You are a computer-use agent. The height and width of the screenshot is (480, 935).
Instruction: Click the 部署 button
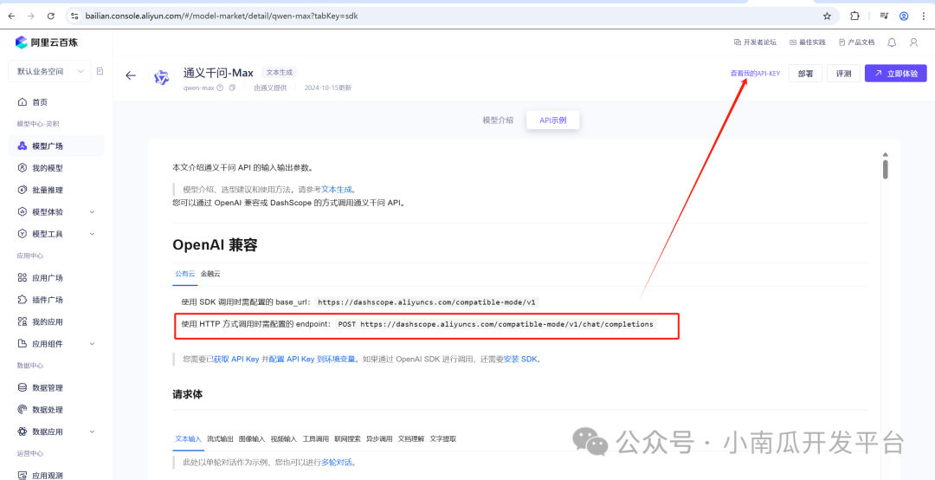[x=806, y=74]
